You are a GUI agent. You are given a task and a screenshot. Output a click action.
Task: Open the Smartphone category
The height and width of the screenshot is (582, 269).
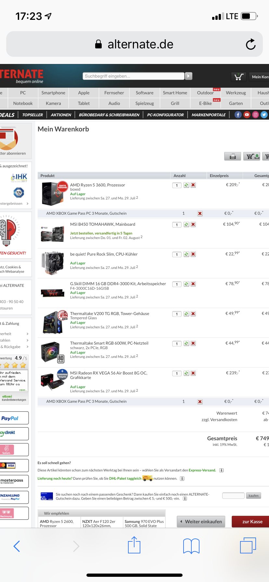[x=53, y=93]
